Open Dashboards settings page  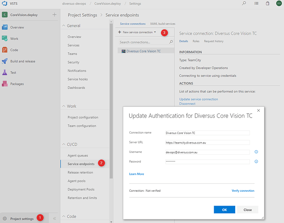click(76, 88)
